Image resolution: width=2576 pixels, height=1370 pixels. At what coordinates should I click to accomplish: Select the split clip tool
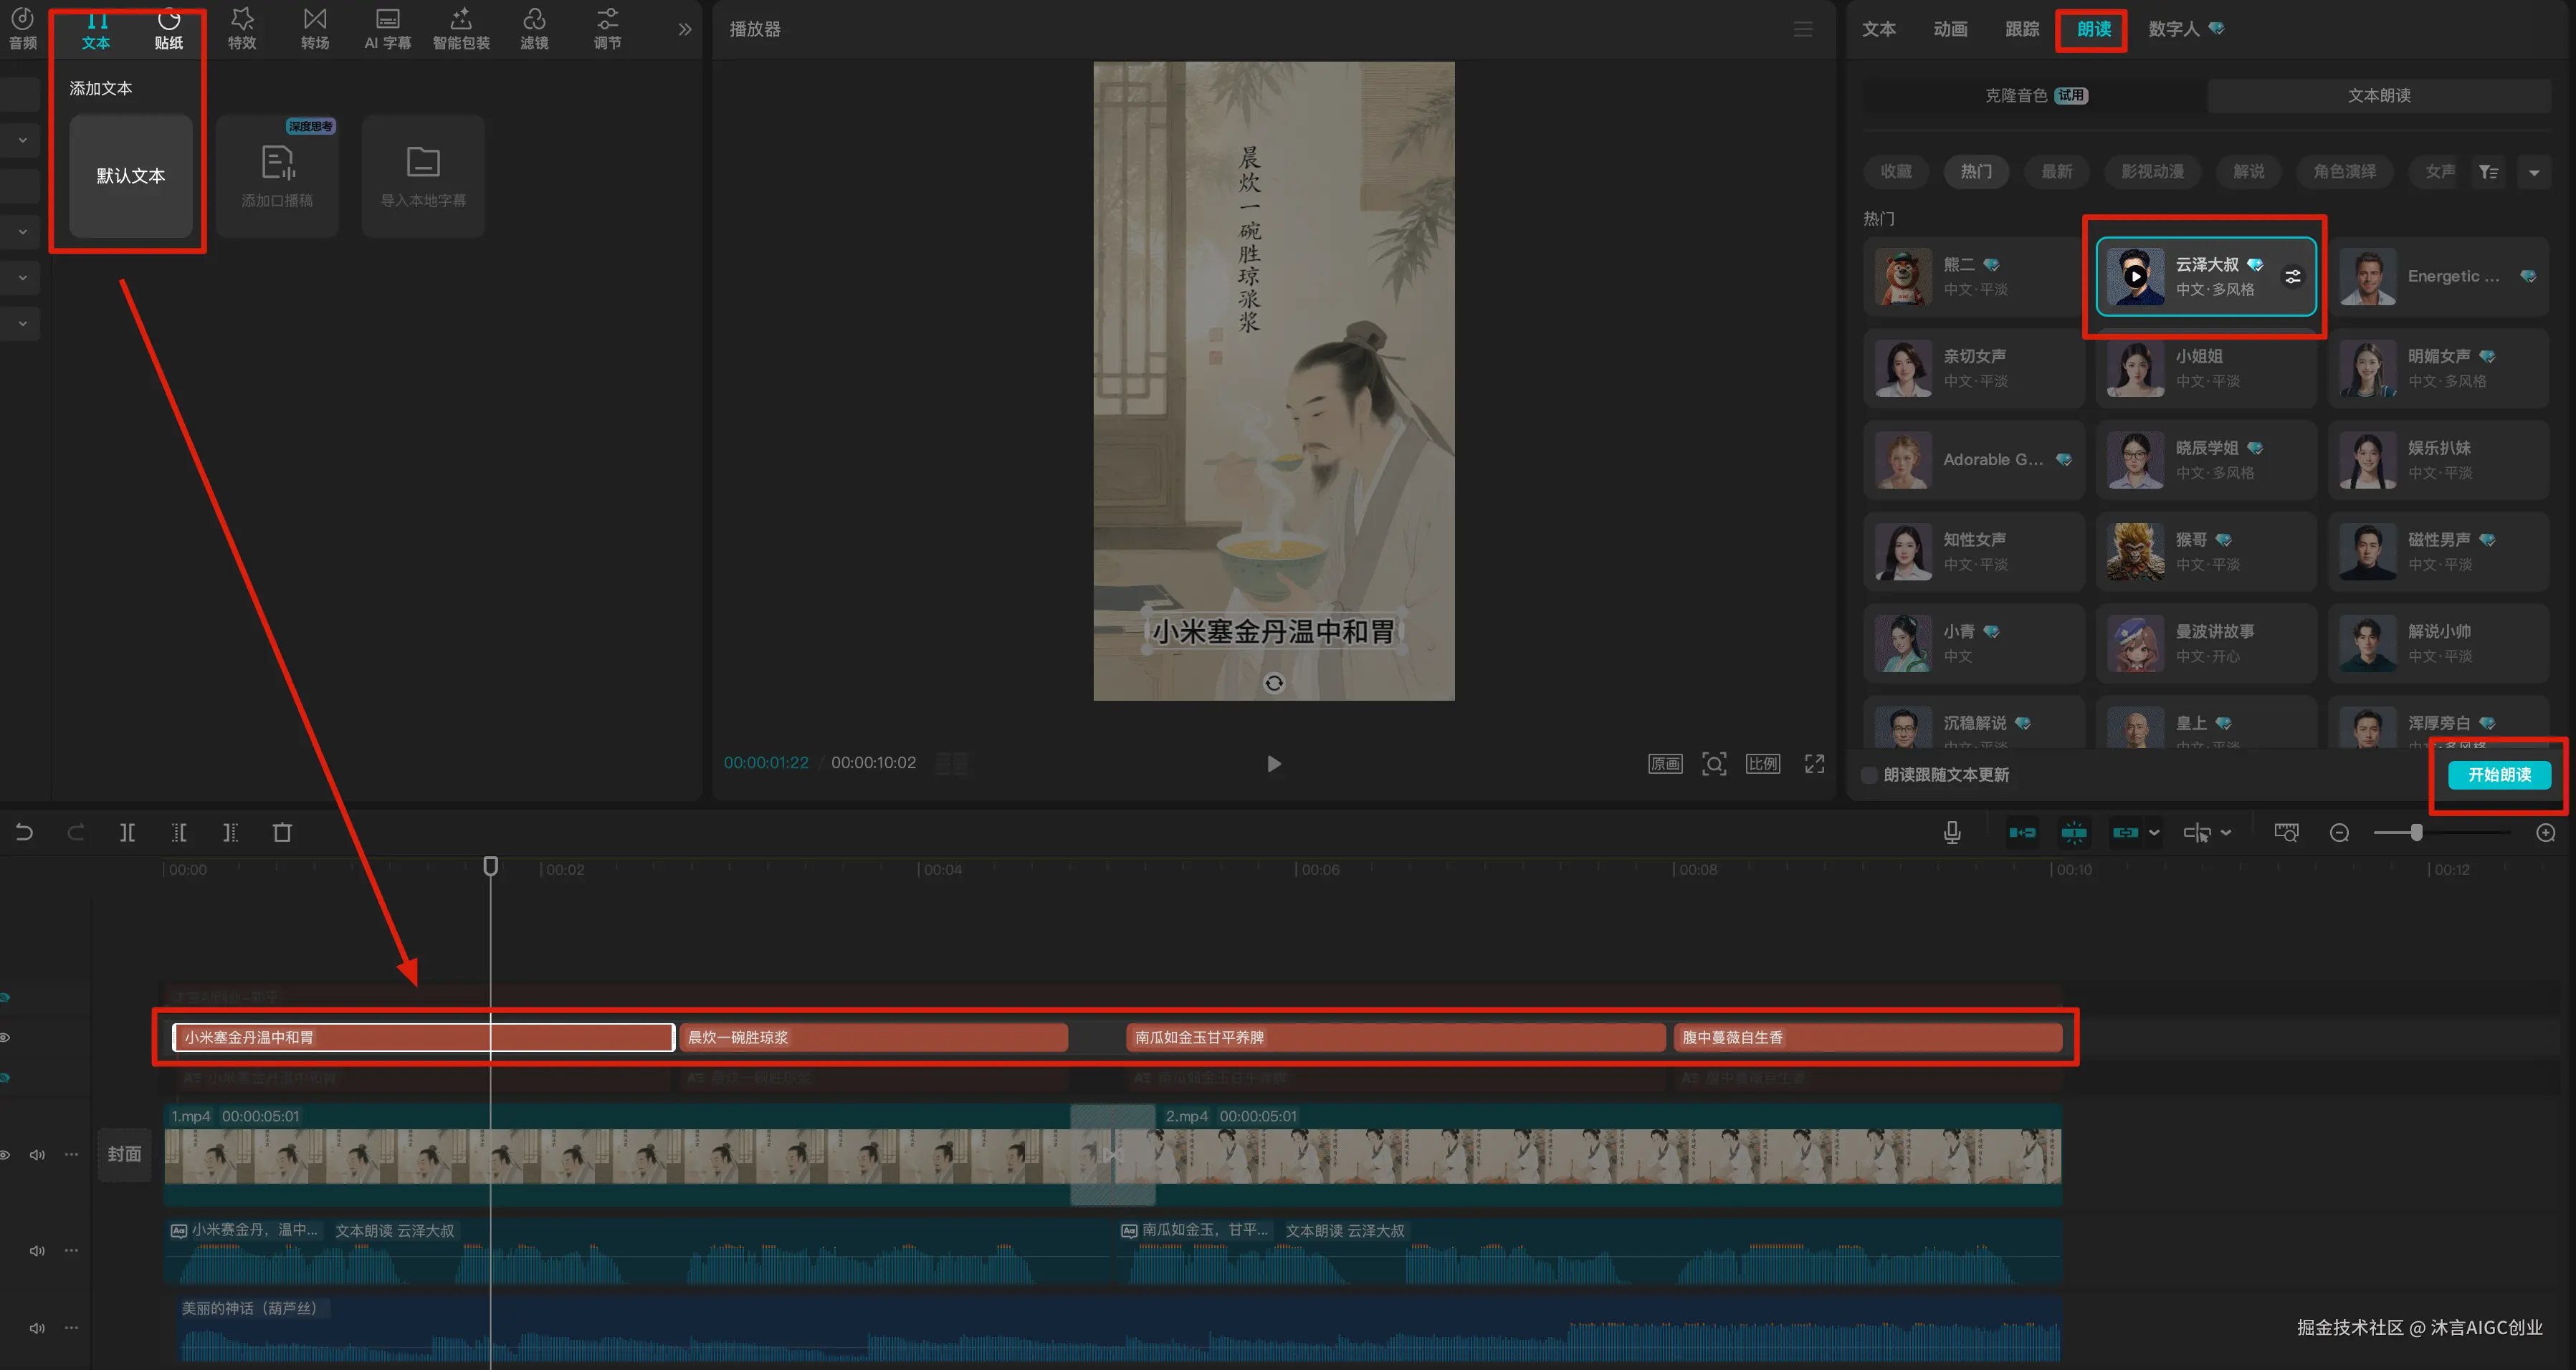[x=127, y=832]
